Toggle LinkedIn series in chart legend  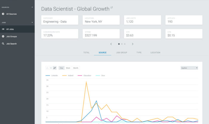pos(52,76)
